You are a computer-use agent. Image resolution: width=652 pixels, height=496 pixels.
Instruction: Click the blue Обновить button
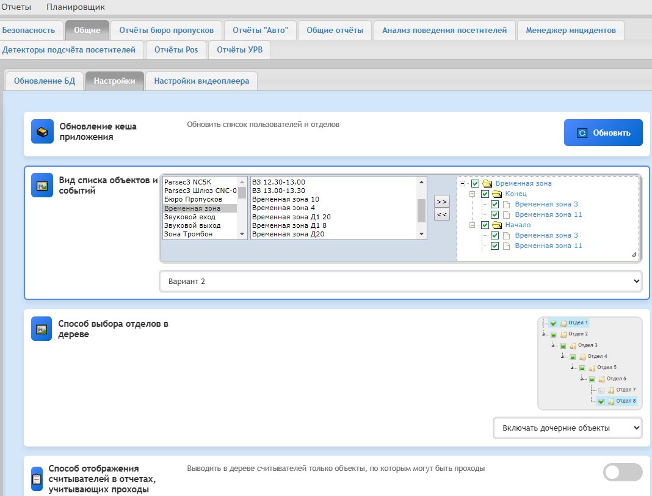click(603, 133)
